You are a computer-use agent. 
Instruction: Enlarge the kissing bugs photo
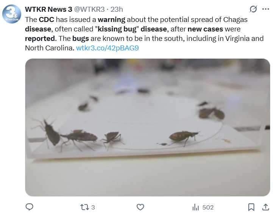pos(147,127)
